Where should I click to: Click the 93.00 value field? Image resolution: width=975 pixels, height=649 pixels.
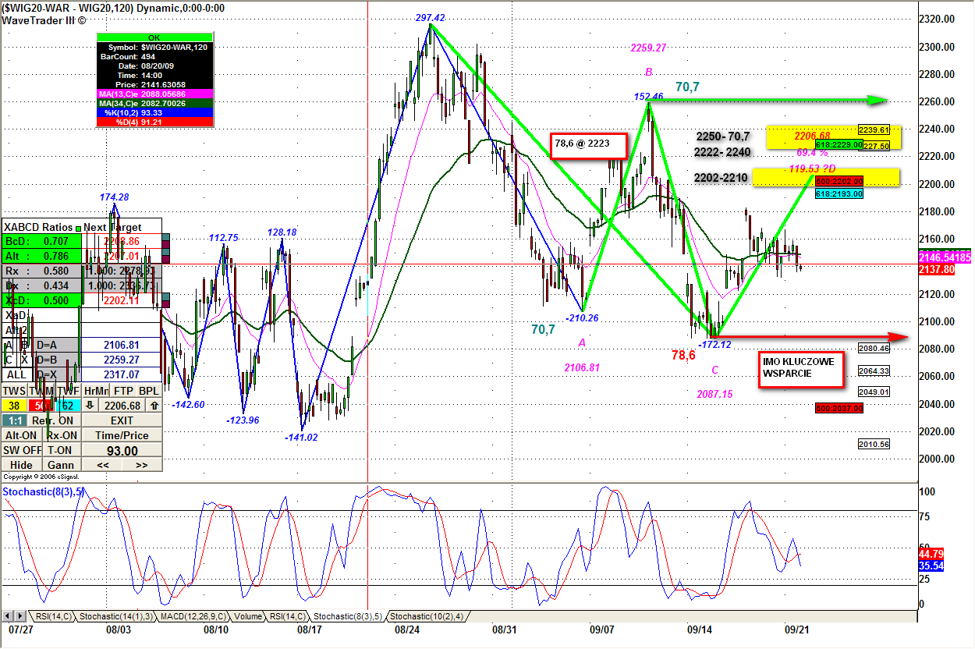(122, 451)
